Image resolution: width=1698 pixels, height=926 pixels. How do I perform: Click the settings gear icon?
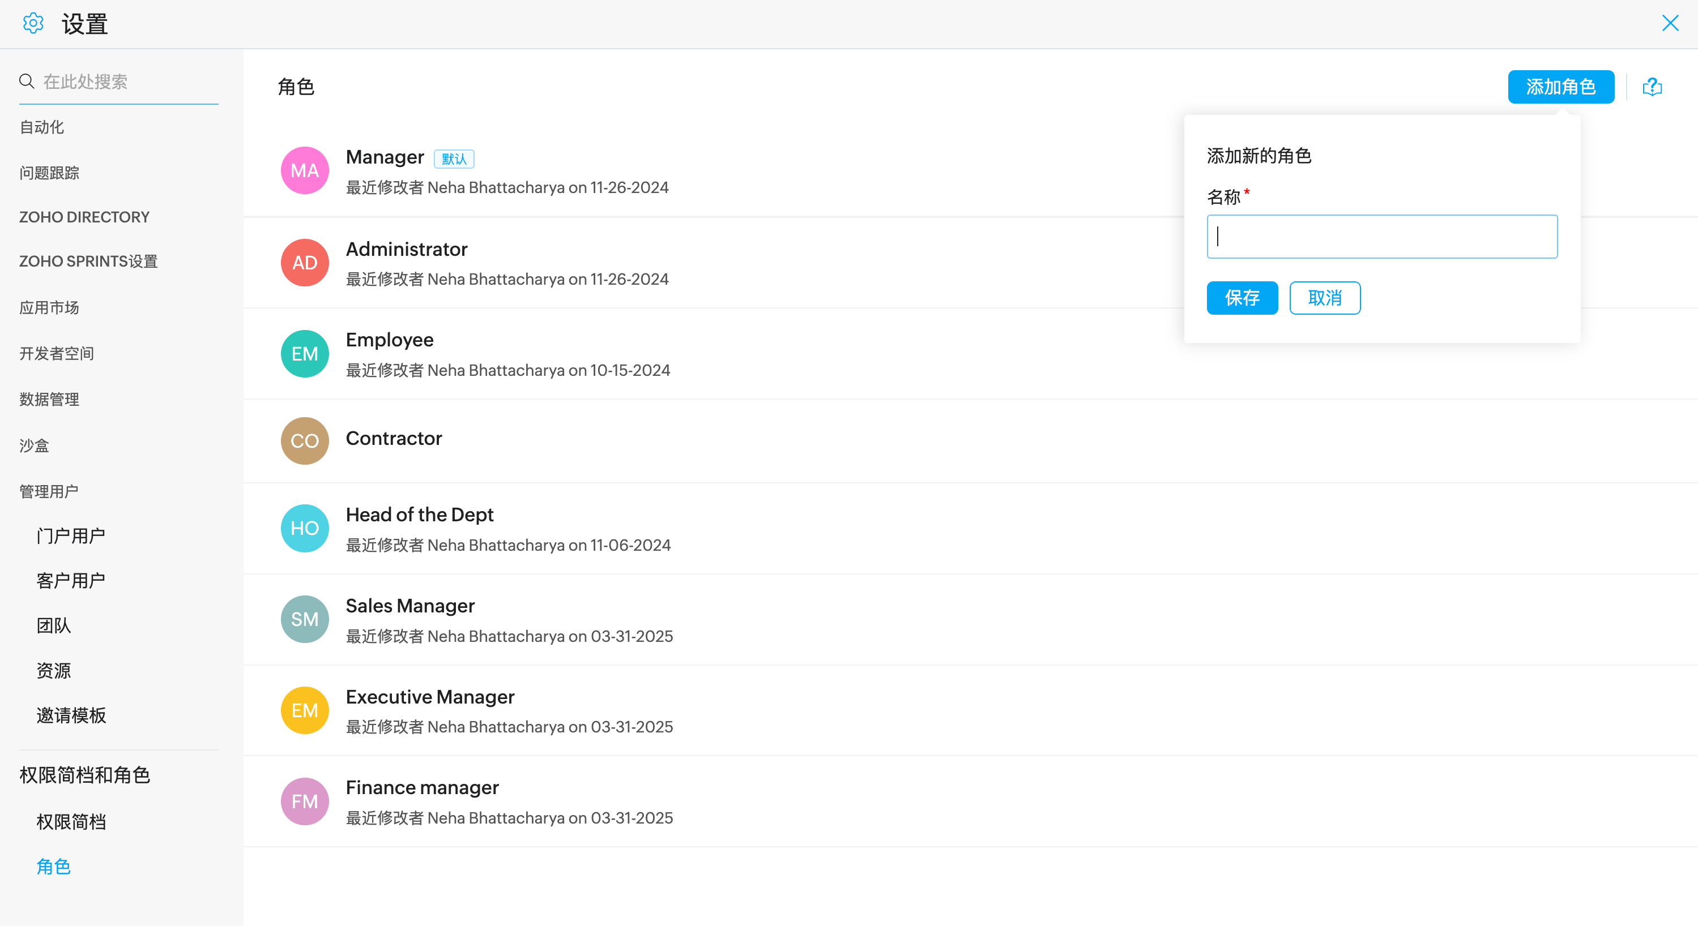coord(33,24)
